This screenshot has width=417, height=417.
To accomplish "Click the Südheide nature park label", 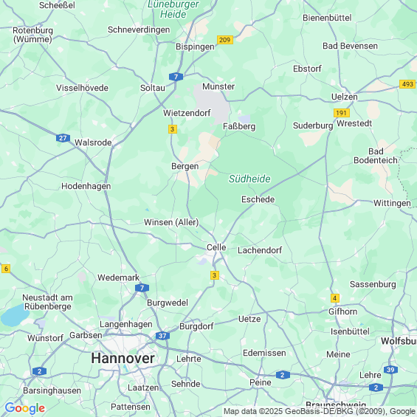I will coord(249,179).
